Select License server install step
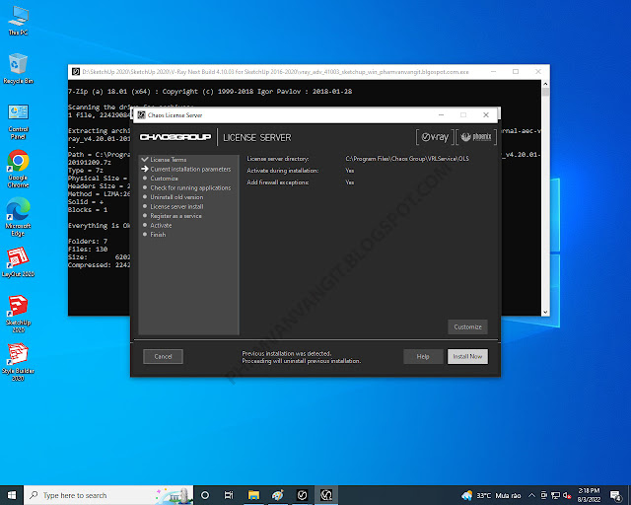 [x=176, y=206]
